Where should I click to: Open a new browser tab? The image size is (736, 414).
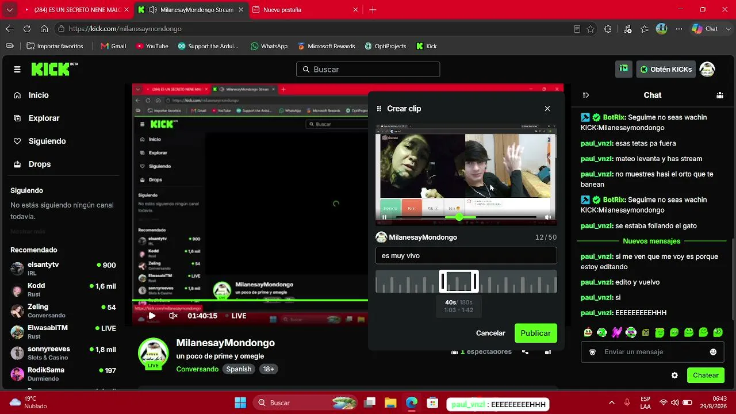[373, 10]
